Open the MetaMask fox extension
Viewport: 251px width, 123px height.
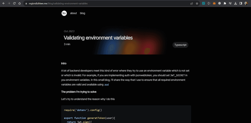point(214,4)
